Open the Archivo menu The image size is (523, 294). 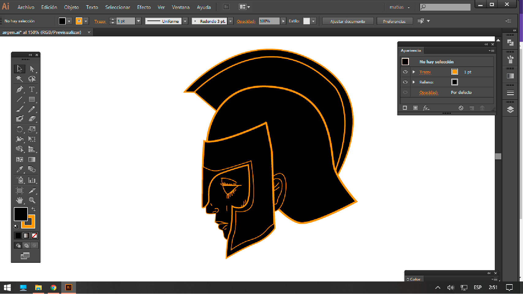point(26,7)
